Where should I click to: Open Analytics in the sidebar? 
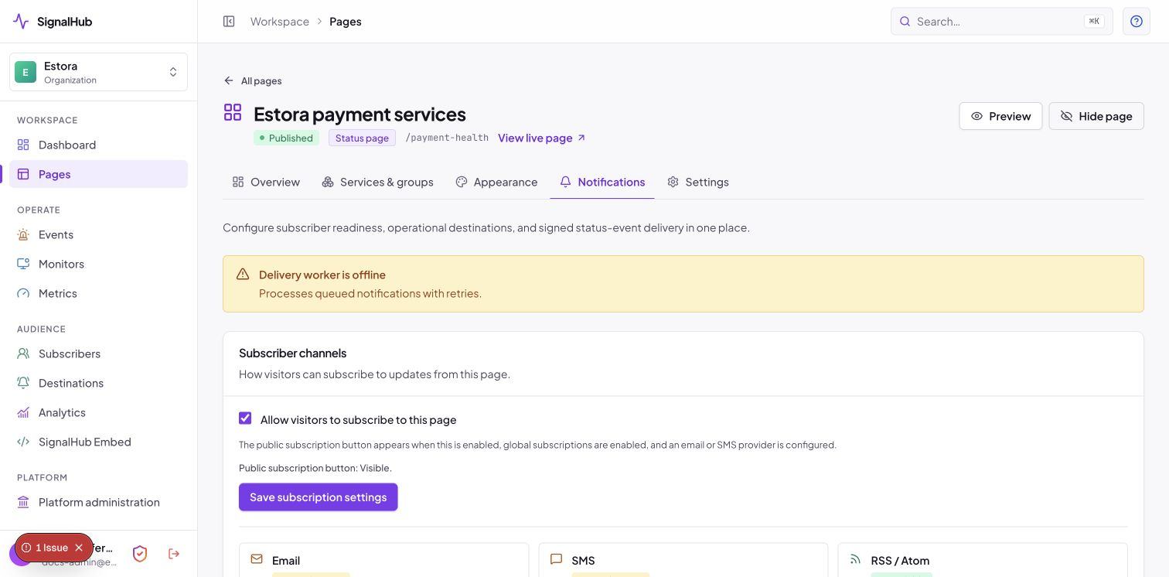click(x=98, y=412)
